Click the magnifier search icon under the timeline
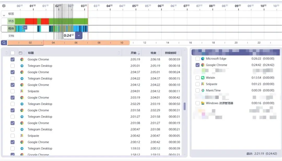Image resolution: width=282 pixels, height=161 pixels. pyautogui.click(x=4, y=43)
